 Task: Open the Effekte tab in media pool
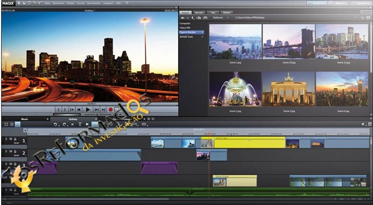227,12
